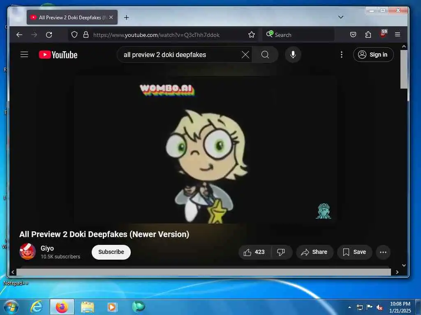Open the Windows Start menu

(x=11, y=307)
